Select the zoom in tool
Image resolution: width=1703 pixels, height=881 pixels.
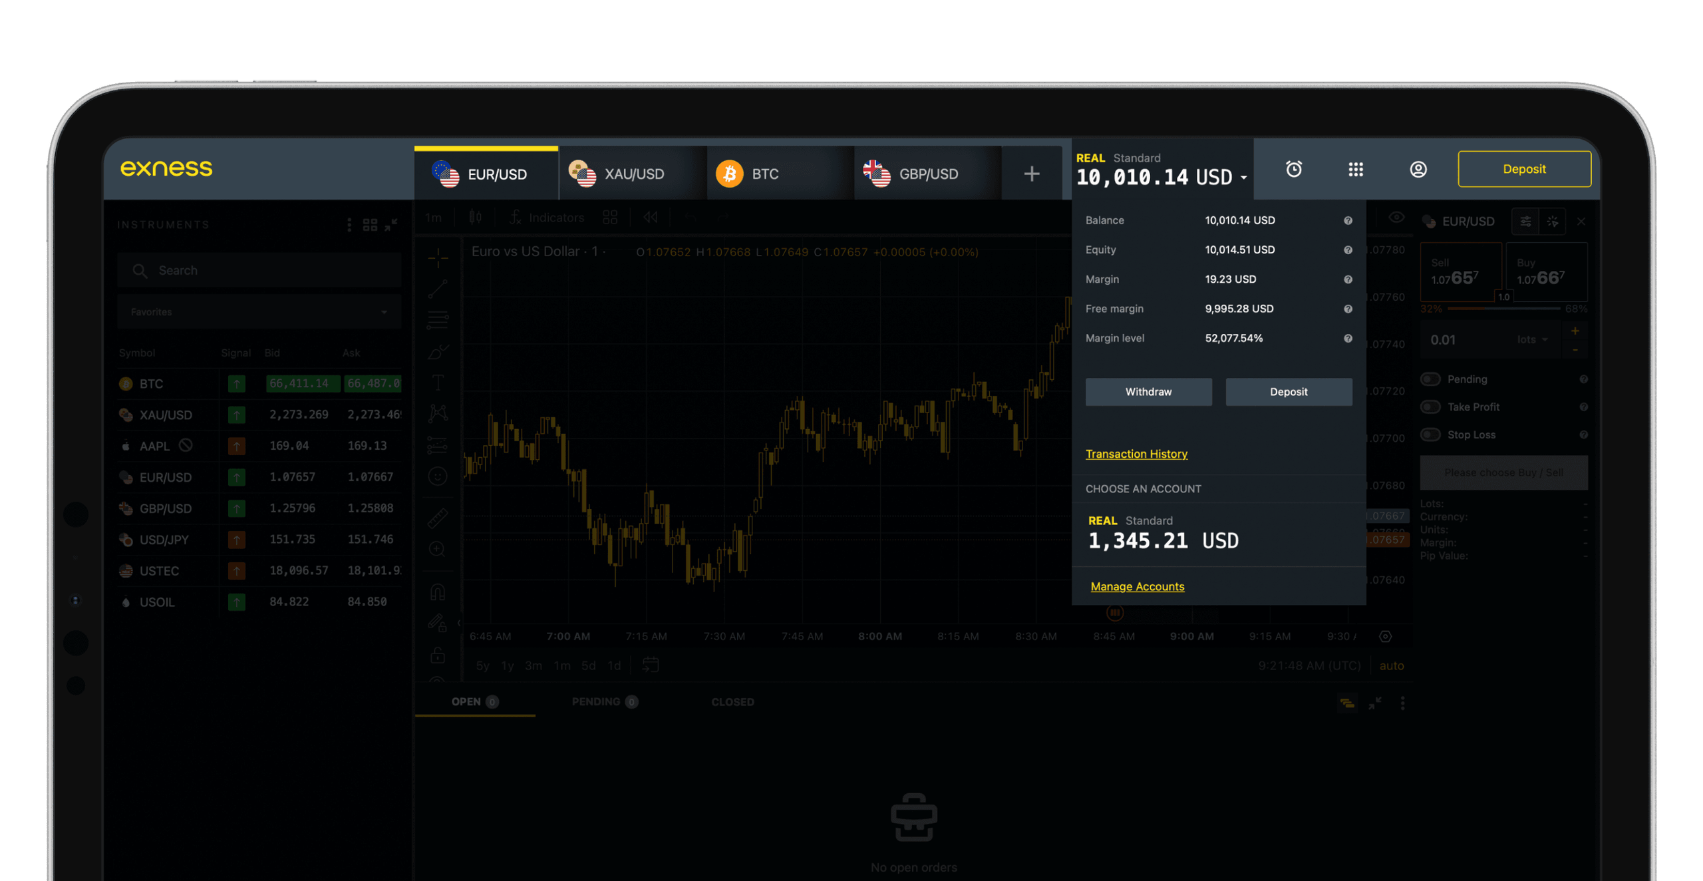pos(438,548)
